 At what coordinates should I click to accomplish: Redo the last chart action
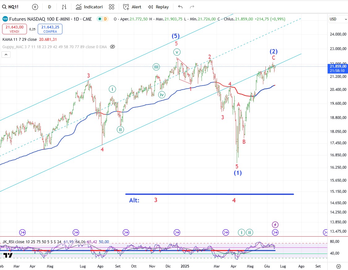click(192, 7)
